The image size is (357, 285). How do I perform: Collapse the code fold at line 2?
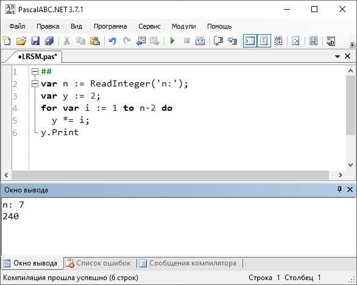click(x=35, y=84)
